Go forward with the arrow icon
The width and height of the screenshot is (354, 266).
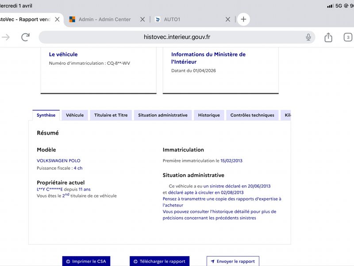point(6,37)
